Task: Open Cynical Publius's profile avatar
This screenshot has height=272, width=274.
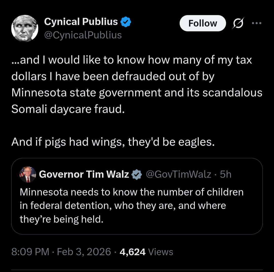Action: click(x=25, y=28)
